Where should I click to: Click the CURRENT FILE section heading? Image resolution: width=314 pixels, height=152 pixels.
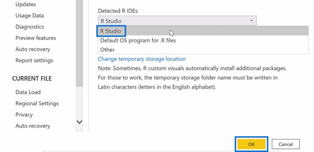pyautogui.click(x=32, y=78)
